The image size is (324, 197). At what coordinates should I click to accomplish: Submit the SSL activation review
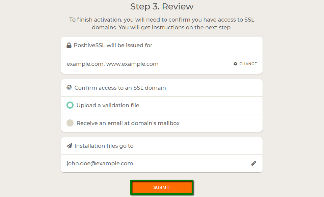(162, 188)
